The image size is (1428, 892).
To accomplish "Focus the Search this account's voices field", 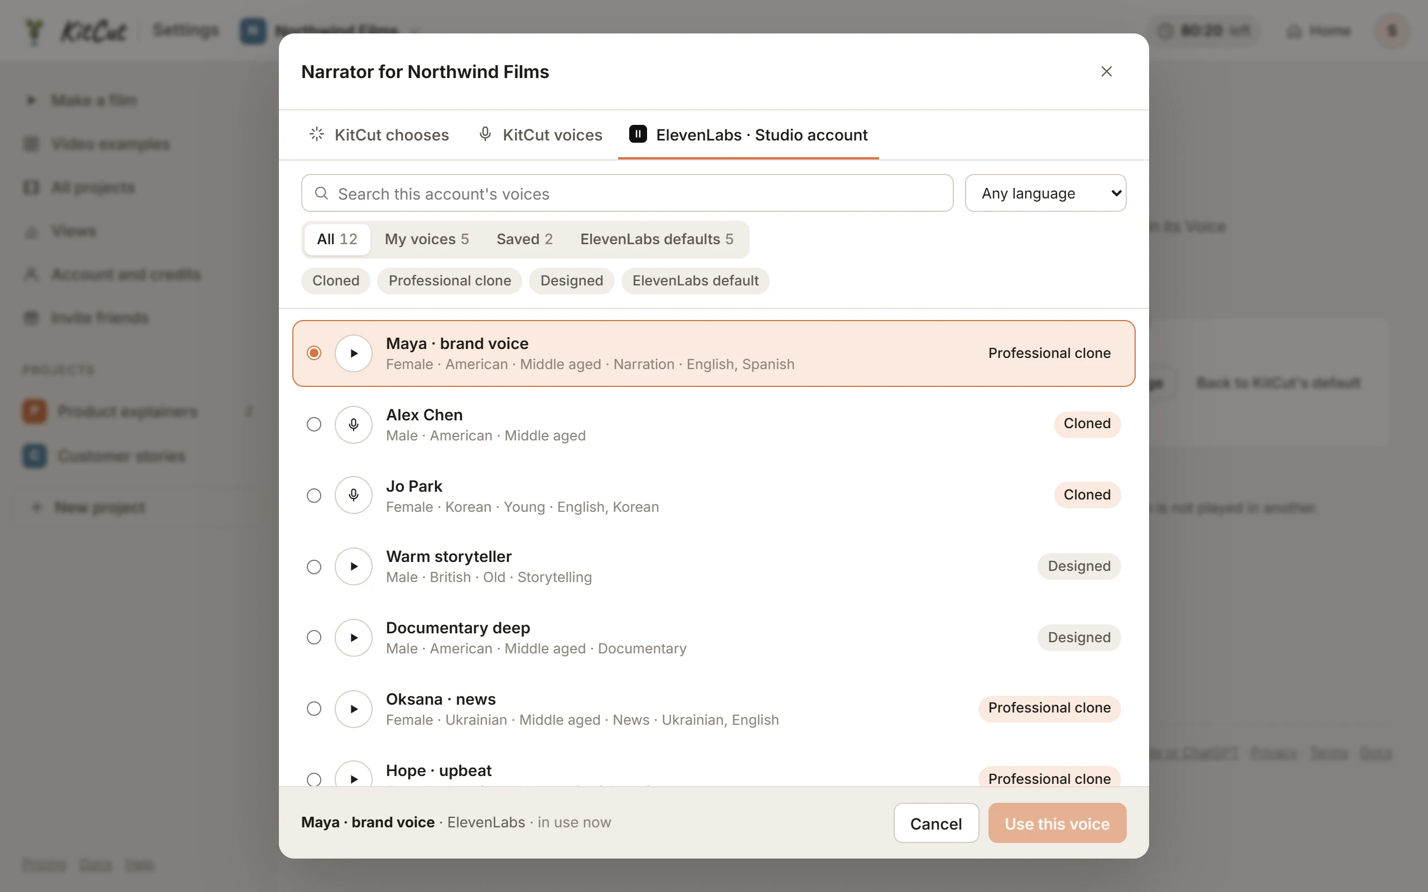I will pos(627,193).
